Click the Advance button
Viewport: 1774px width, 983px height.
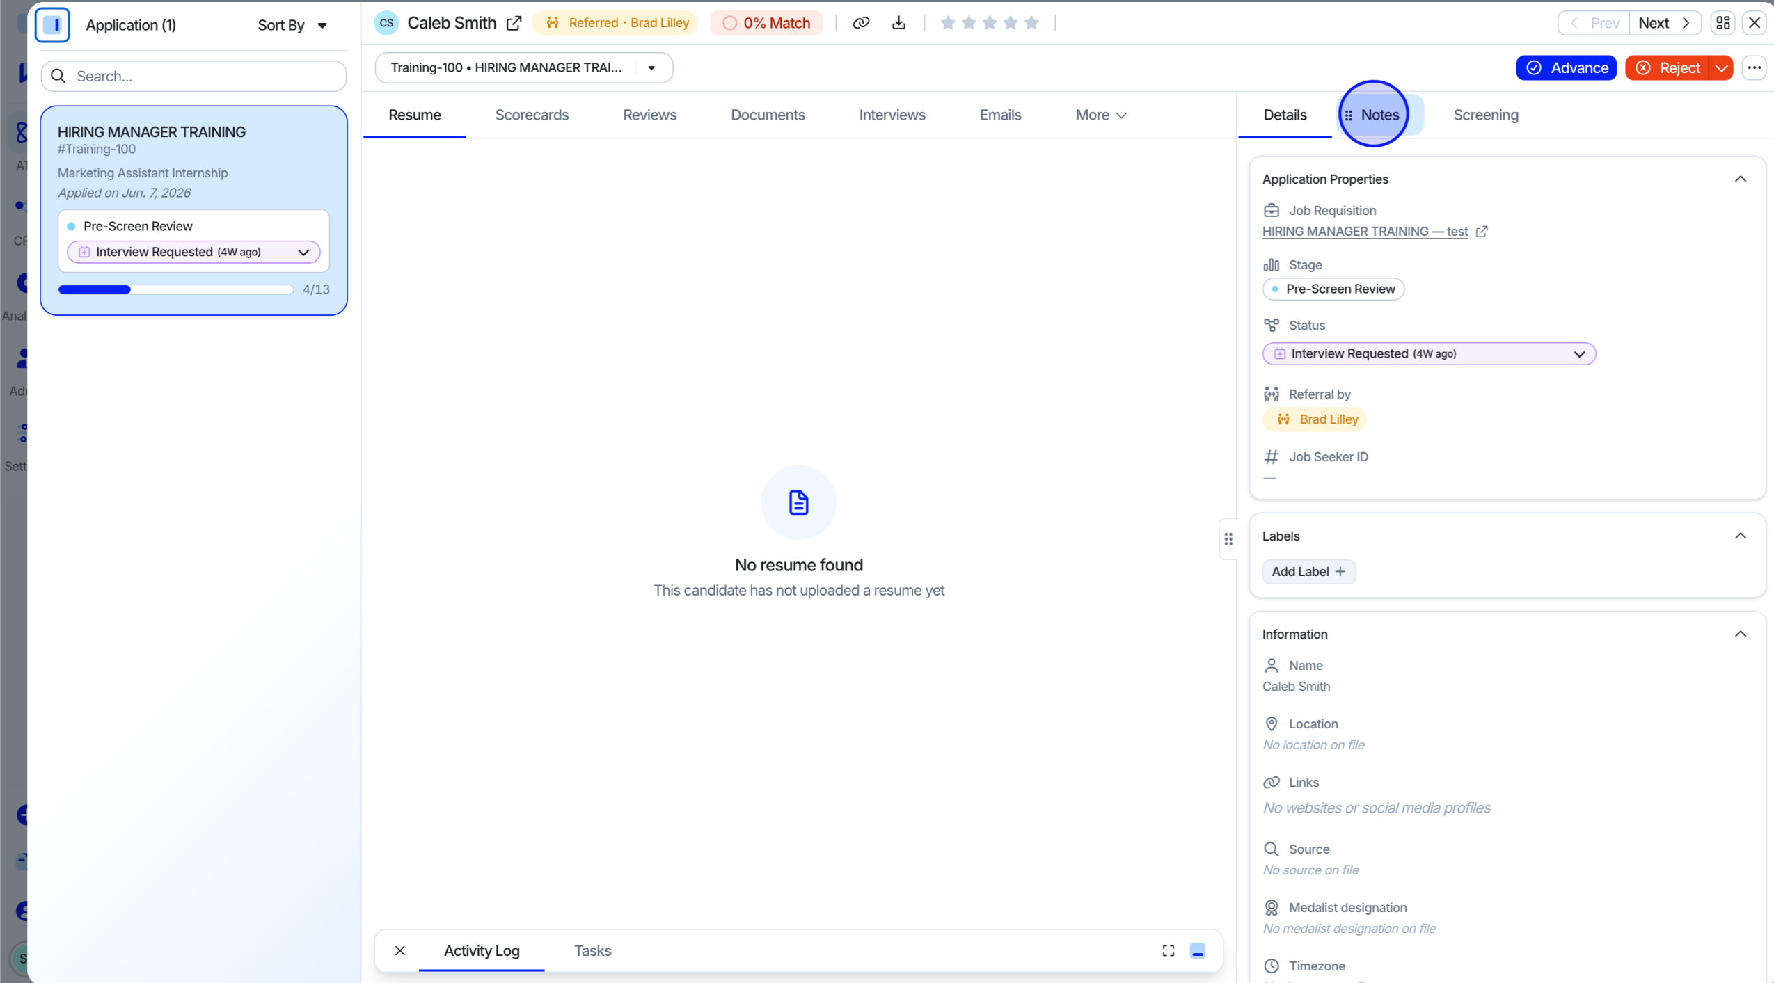point(1566,67)
